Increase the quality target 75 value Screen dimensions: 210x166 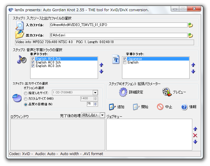95,103
